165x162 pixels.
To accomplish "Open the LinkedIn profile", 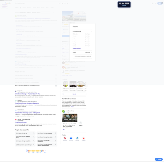I will click(77, 138).
